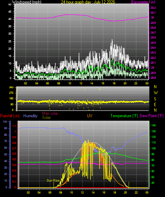Click the Dew Point (°F) legend label
This screenshot has height=197, width=165.
(x=152, y=116)
